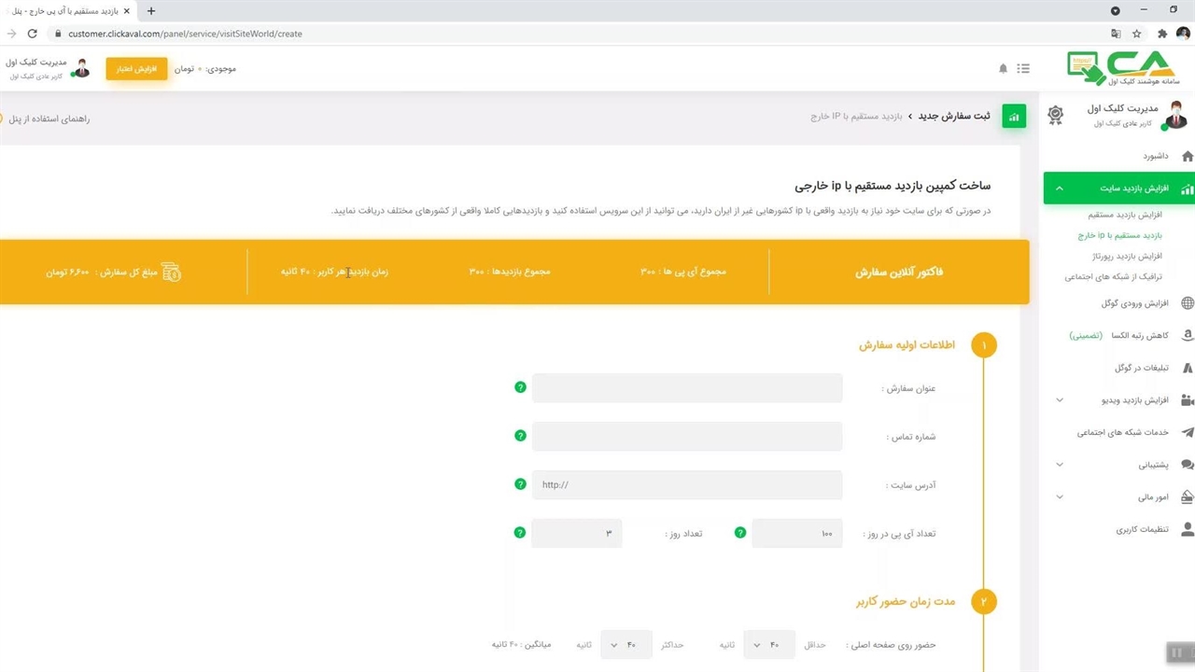Click the help icon beside آدرس سایت field
1195x672 pixels.
pyautogui.click(x=520, y=484)
